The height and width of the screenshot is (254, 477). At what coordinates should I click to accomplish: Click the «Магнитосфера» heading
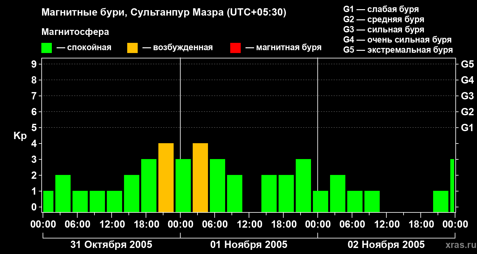(x=75, y=32)
